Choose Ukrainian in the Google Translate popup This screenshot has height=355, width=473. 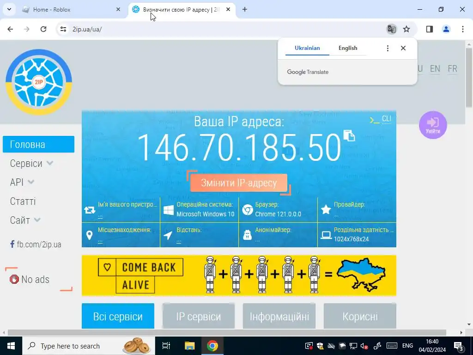pos(307,48)
